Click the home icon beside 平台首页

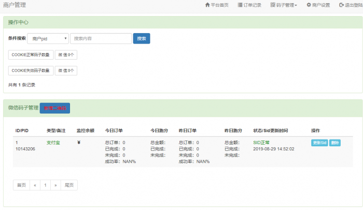click(207, 5)
